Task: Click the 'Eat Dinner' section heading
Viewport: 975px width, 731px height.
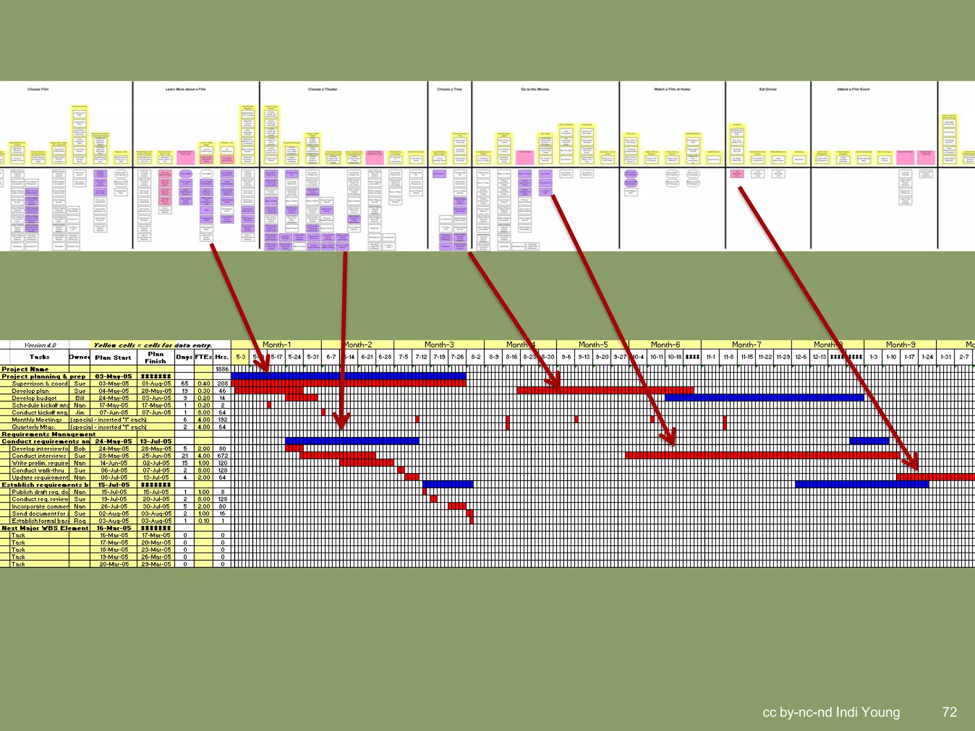Action: [x=767, y=89]
